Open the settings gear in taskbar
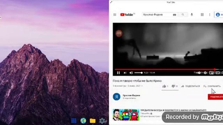This screenshot has width=223, height=125. tap(102, 121)
